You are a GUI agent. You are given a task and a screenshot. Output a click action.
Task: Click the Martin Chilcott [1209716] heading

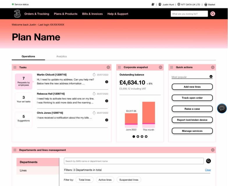(x=52, y=75)
